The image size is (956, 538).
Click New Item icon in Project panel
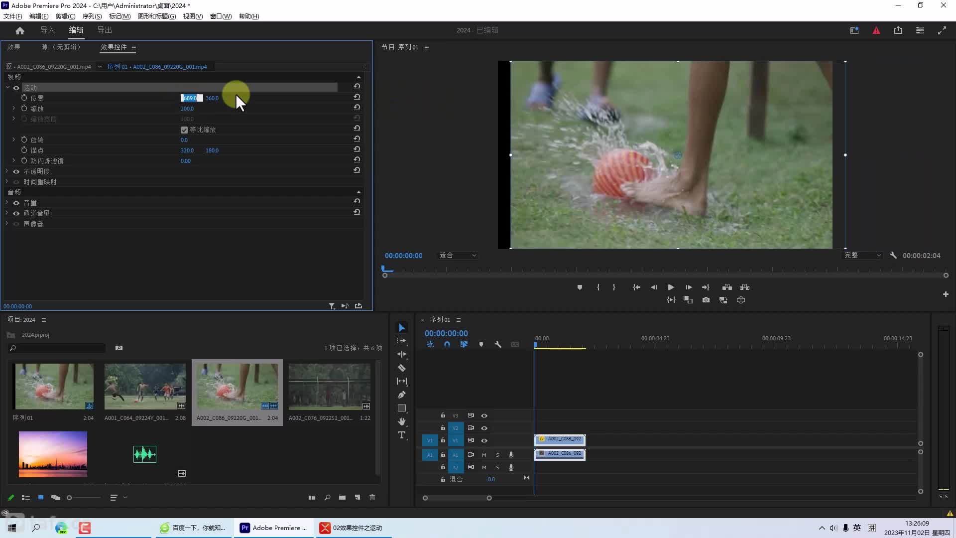[358, 497]
